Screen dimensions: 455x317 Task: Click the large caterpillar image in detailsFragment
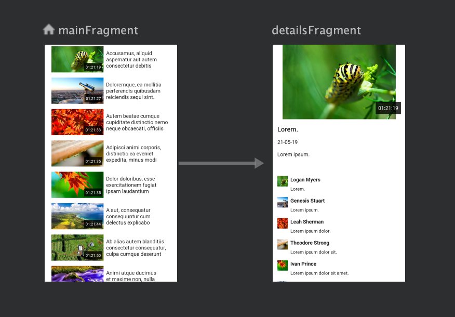[339, 82]
